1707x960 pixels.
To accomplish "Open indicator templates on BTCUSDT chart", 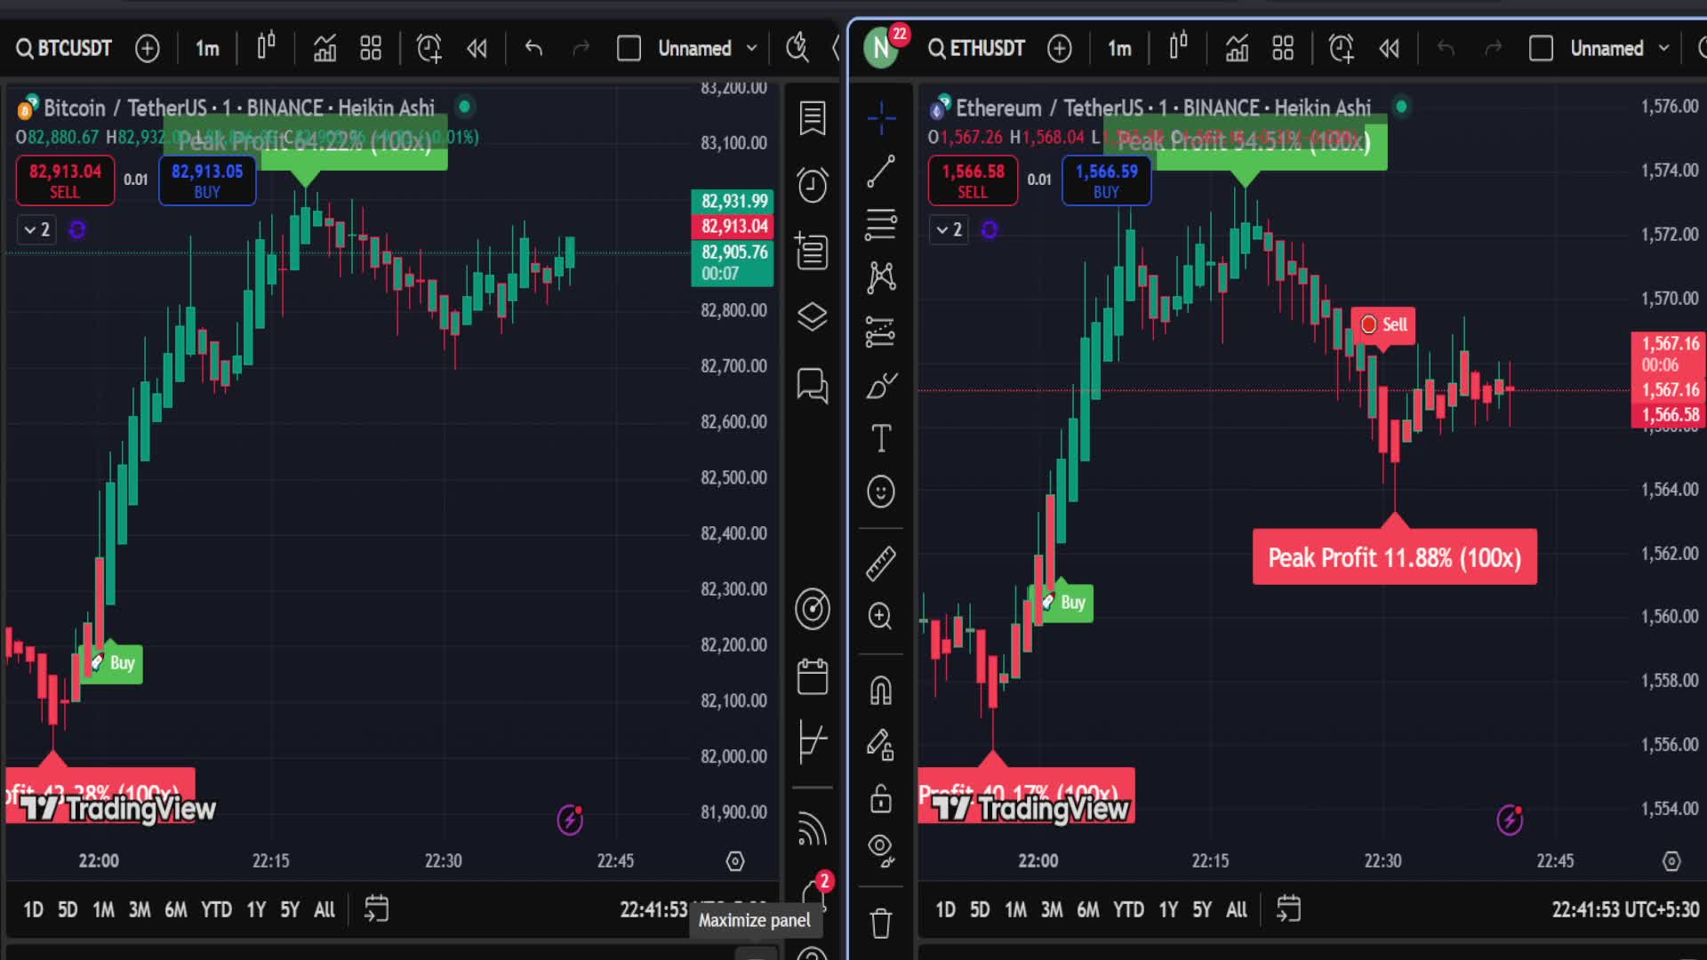I will click(x=371, y=48).
